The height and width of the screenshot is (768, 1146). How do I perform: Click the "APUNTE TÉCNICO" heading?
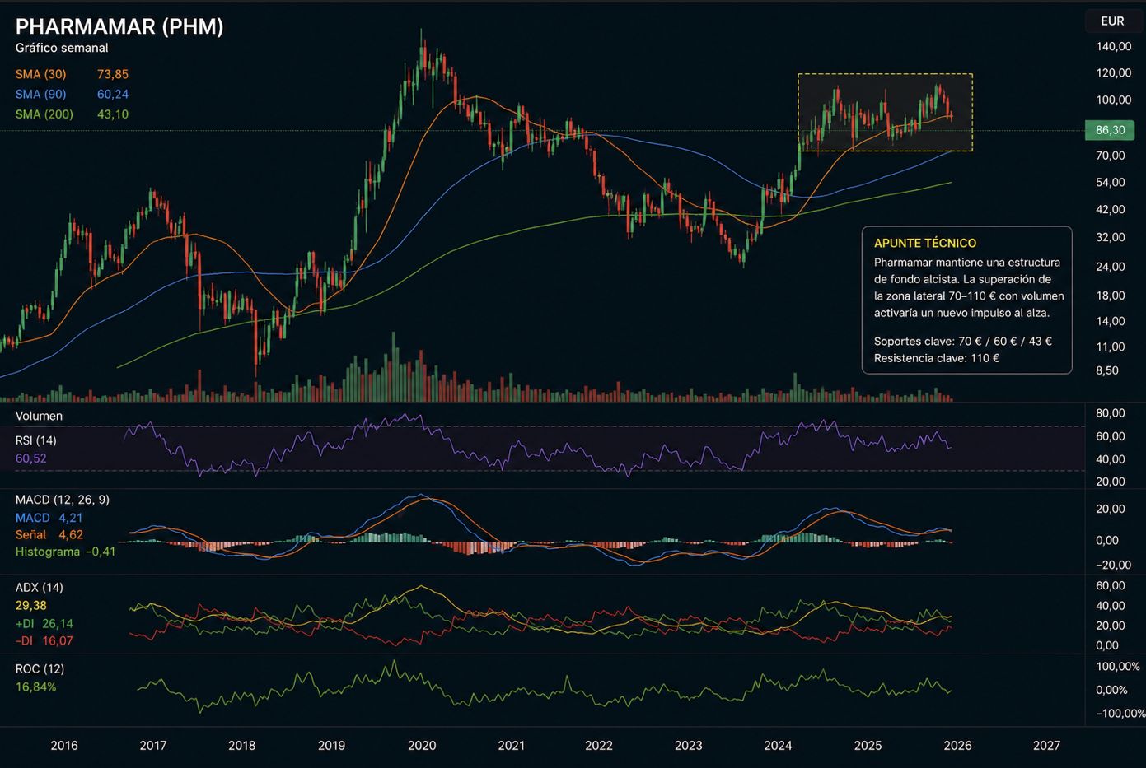tap(925, 243)
